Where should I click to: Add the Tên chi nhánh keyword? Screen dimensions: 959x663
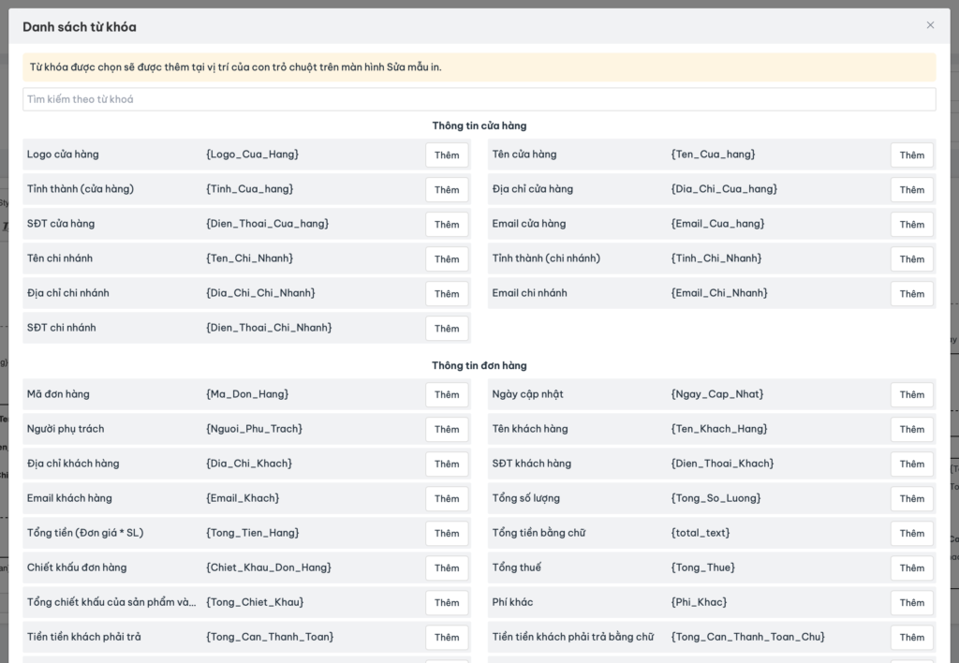(x=447, y=259)
